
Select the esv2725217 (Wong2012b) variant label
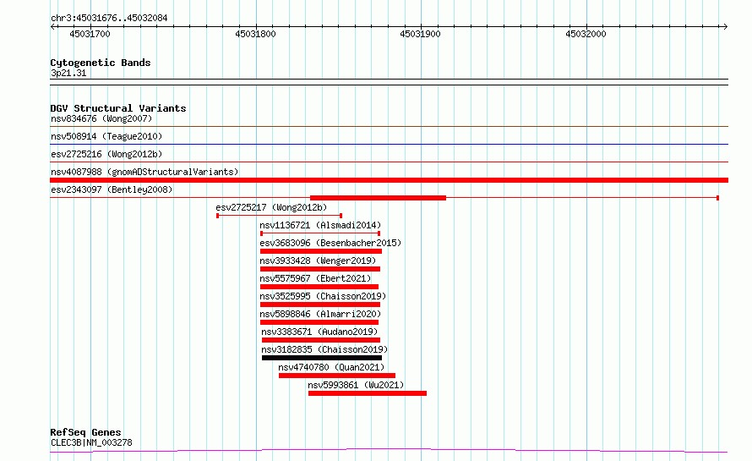pos(270,207)
